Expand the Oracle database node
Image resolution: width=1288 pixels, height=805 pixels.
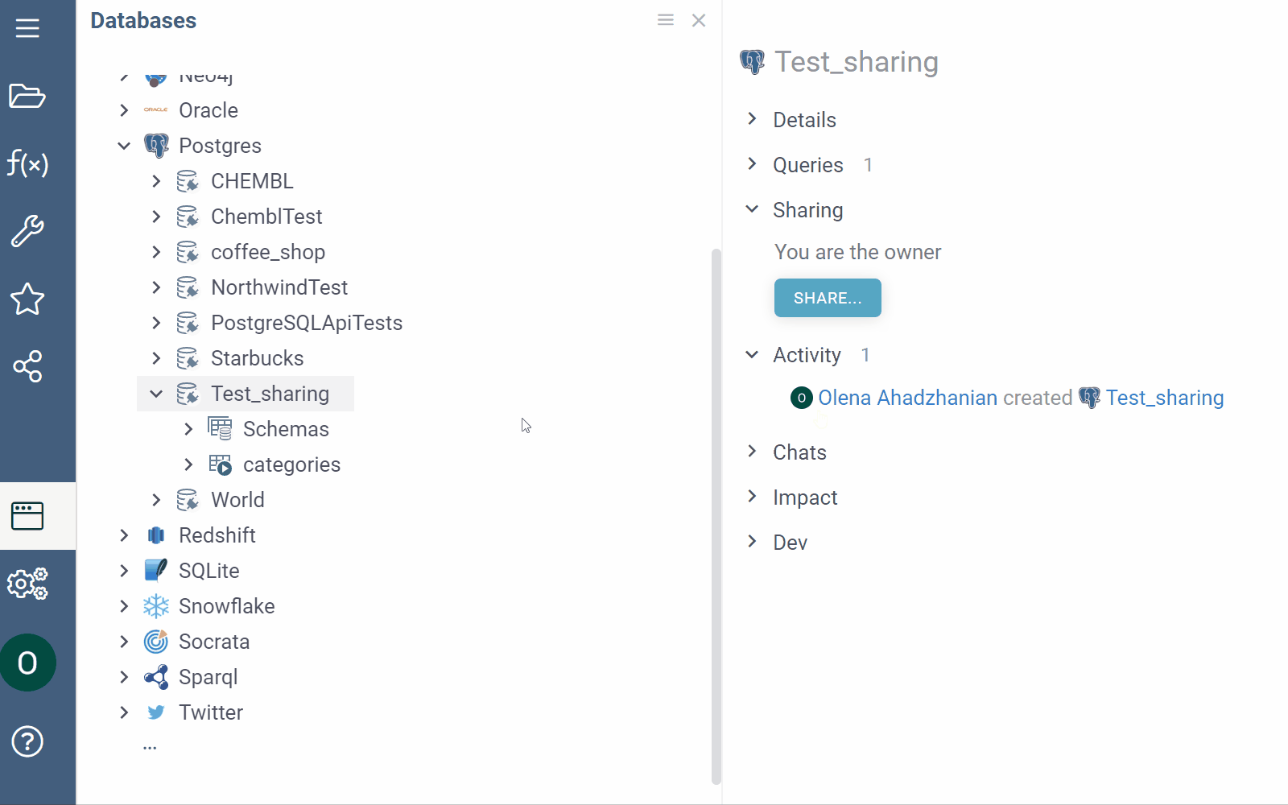124,110
